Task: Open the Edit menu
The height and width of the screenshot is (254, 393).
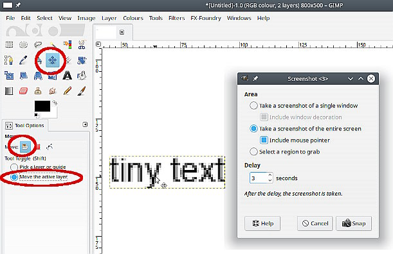Action: coord(26,18)
